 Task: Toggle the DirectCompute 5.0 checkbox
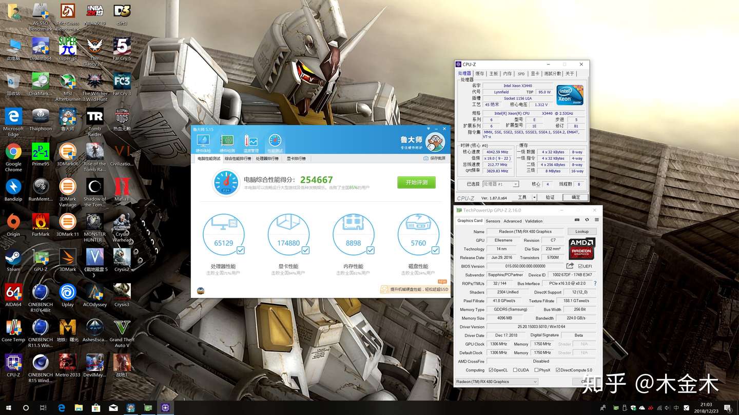558,370
